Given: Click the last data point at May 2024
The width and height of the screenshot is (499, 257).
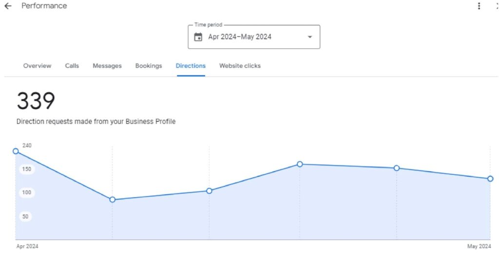Looking at the screenshot, I should [490, 179].
